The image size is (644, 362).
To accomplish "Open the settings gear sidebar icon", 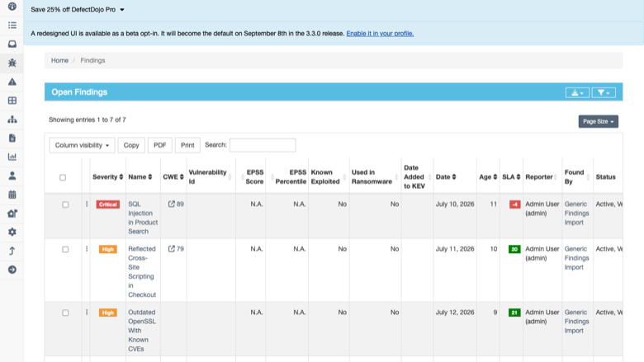I will pyautogui.click(x=12, y=232).
